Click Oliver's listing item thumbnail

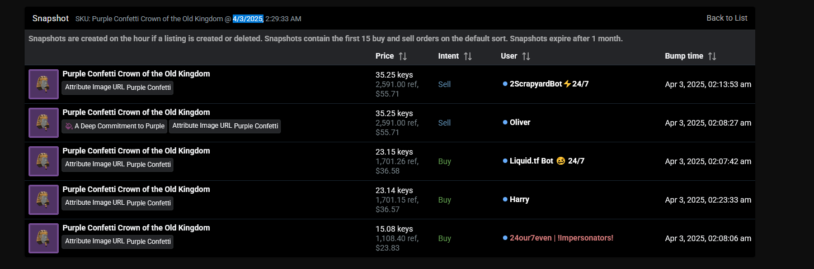44,123
